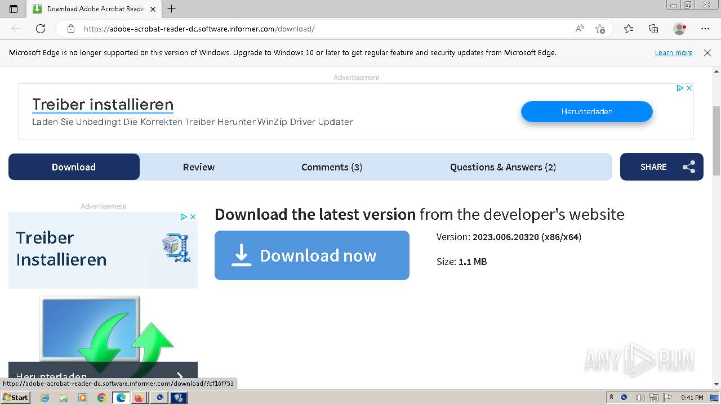The image size is (721, 405).
Task: Add this page to favorites
Action: pyautogui.click(x=600, y=29)
